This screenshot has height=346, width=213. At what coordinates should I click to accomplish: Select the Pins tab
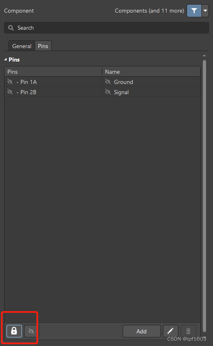tap(43, 46)
